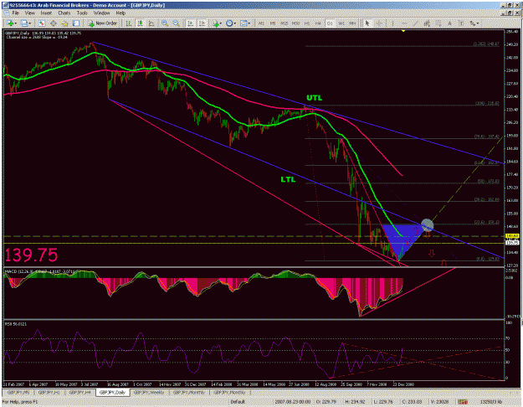The height and width of the screenshot is (407, 523).
Task: Expand the Periods dropdown arrow
Action: [235, 23]
